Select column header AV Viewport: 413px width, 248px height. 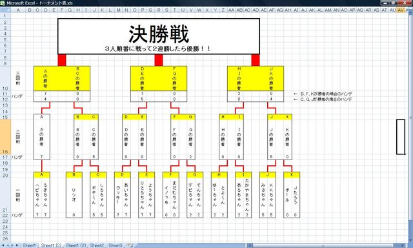click(x=401, y=10)
